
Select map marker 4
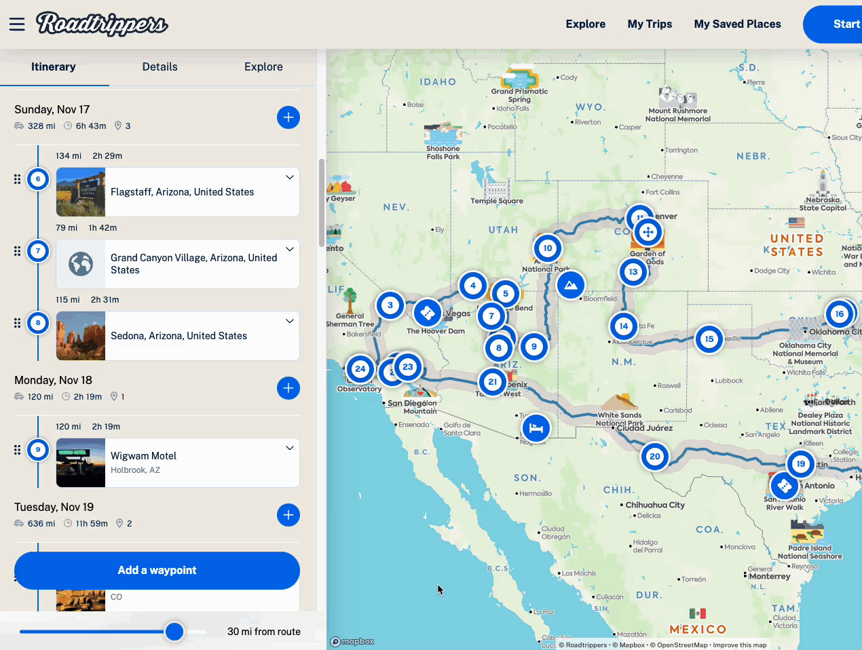click(473, 286)
